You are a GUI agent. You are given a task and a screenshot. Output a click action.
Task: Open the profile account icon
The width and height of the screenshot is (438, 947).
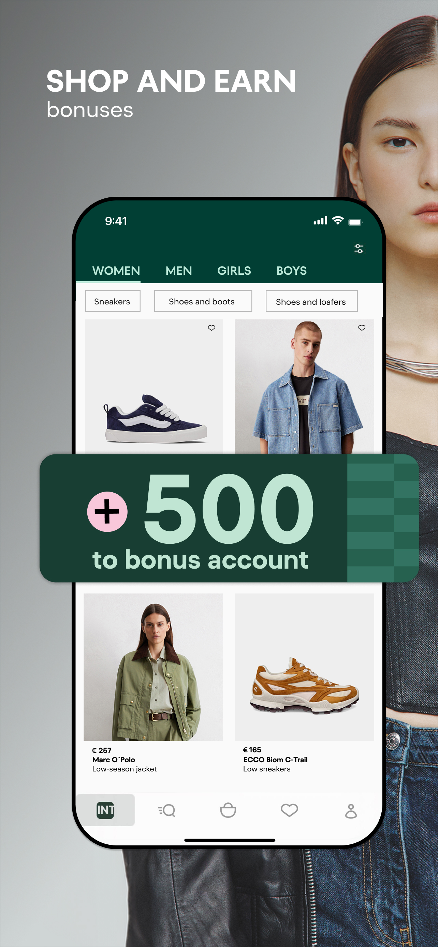tap(351, 811)
